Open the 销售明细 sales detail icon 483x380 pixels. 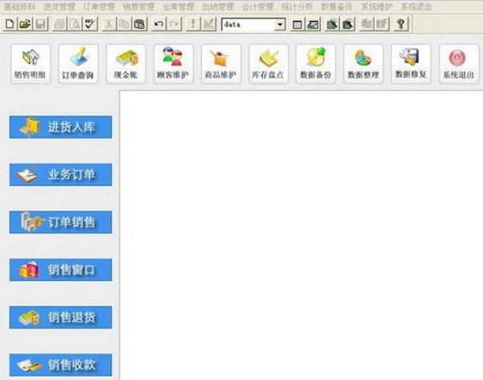(31, 64)
